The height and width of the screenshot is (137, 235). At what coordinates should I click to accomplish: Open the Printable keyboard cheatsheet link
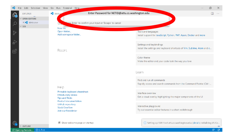[x=73, y=92]
